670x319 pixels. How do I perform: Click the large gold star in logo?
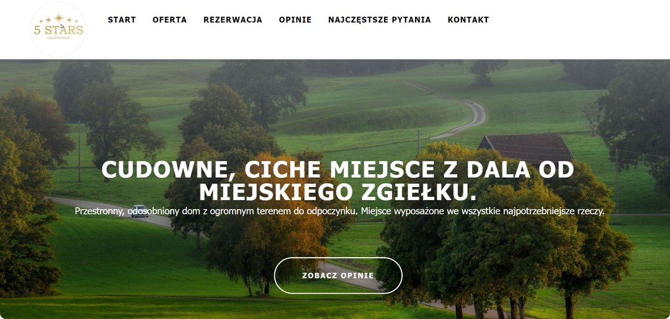58,18
